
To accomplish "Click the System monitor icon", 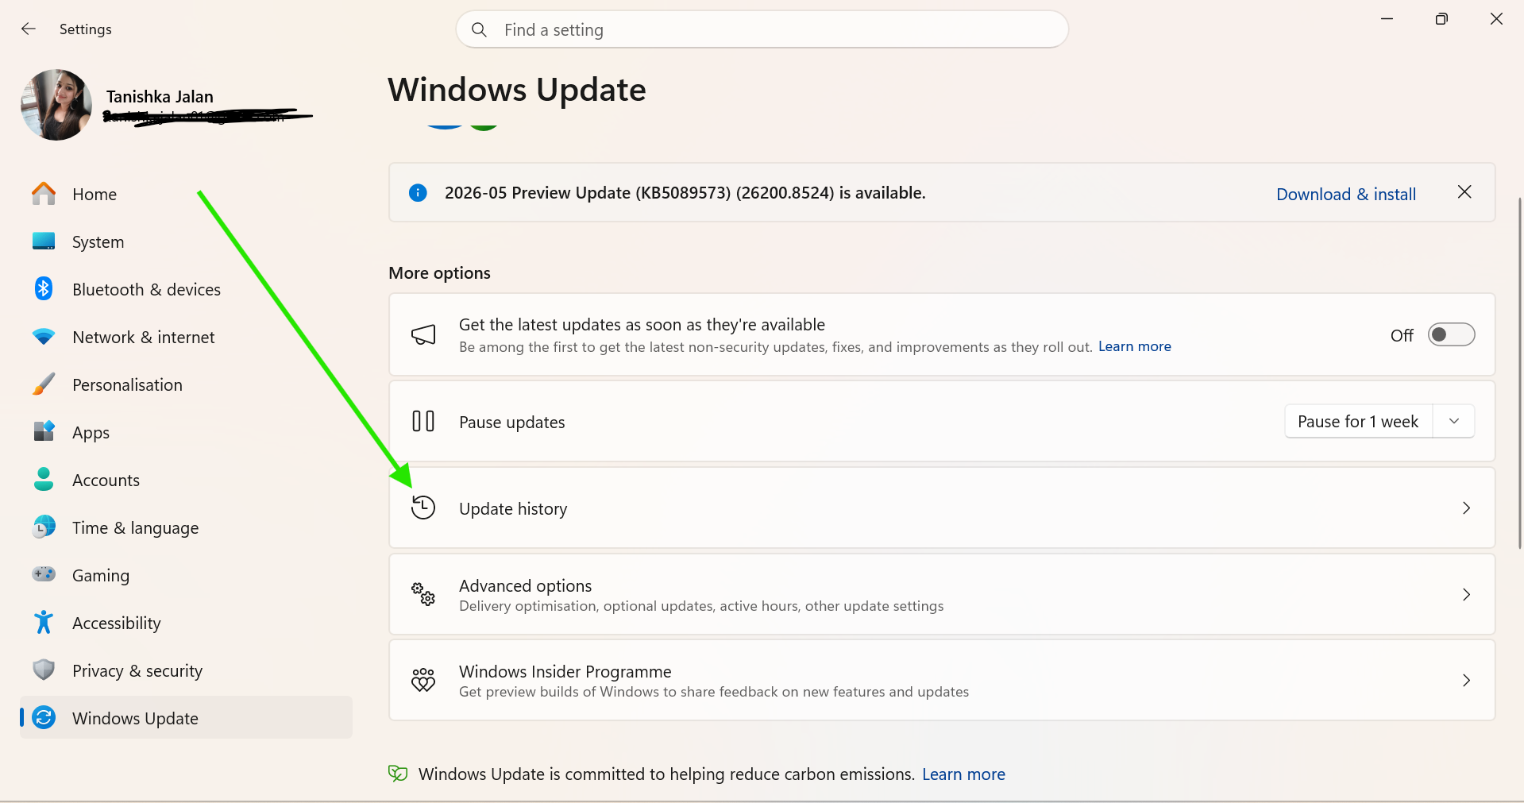I will tap(44, 241).
